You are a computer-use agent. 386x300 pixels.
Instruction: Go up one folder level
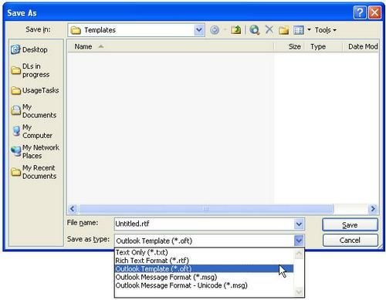pos(235,30)
